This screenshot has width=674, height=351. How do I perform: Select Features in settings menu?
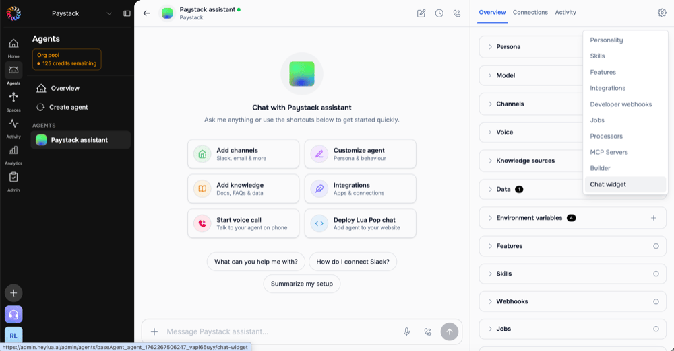[x=625, y=72]
